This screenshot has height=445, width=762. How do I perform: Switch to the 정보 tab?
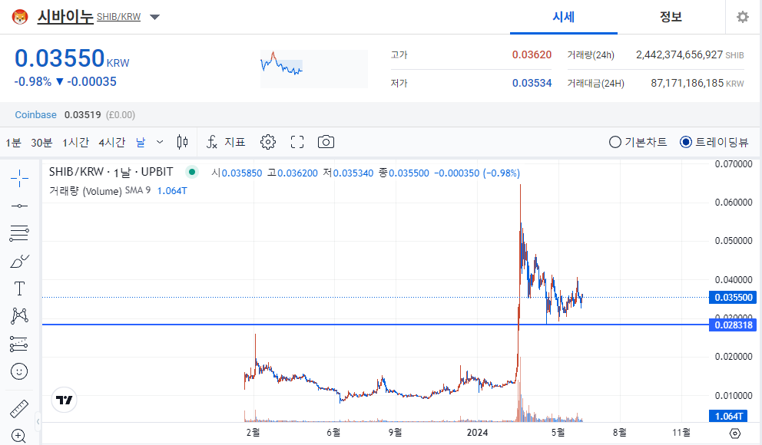(x=671, y=17)
